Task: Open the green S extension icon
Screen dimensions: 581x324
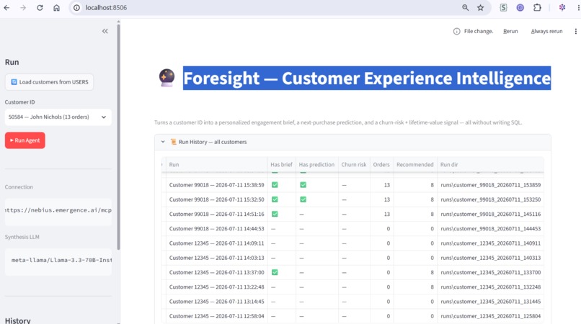Action: [x=503, y=8]
